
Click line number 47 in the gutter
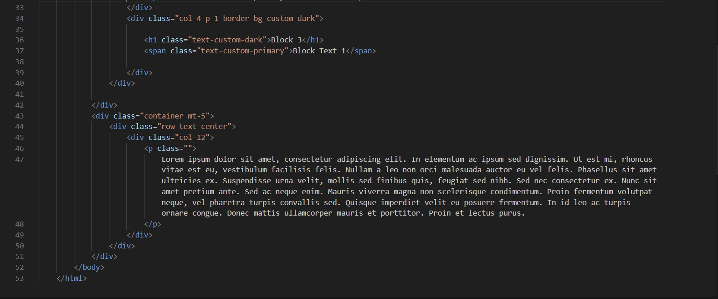point(20,160)
